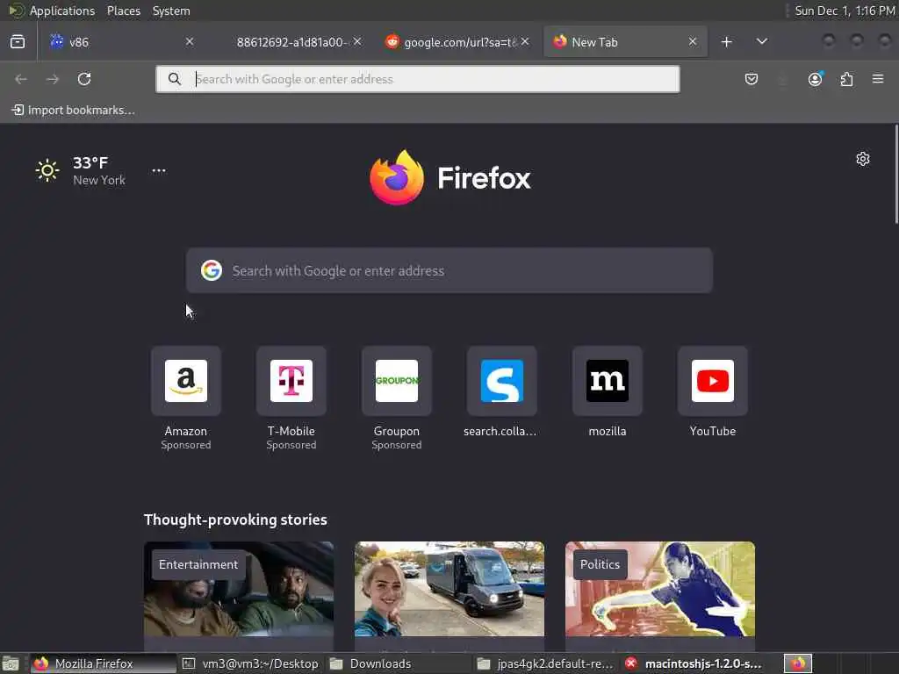Screen dimensions: 899x674
Task: Click show desktop icon in bottom panel
Action: point(11,663)
